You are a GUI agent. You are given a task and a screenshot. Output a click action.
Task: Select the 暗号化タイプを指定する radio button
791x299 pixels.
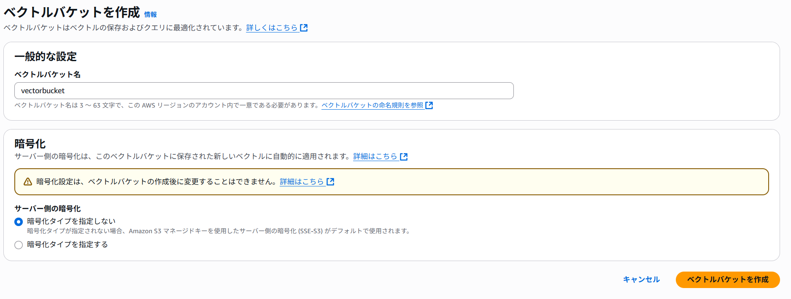tap(19, 245)
